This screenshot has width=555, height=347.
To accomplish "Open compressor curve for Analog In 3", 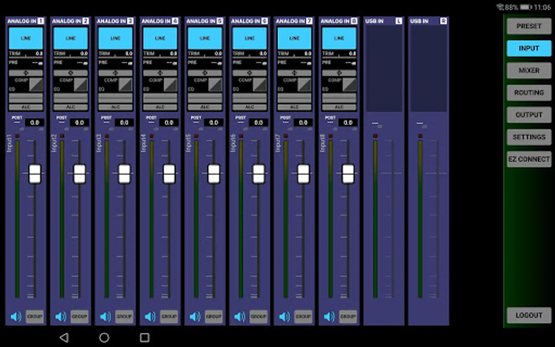I will coord(125,84).
